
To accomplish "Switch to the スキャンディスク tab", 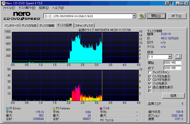I will click(x=84, y=26).
